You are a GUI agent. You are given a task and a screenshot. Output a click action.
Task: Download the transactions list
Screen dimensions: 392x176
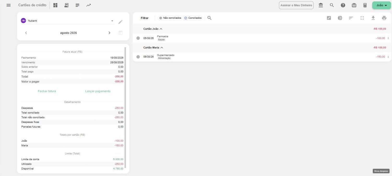pos(373,18)
